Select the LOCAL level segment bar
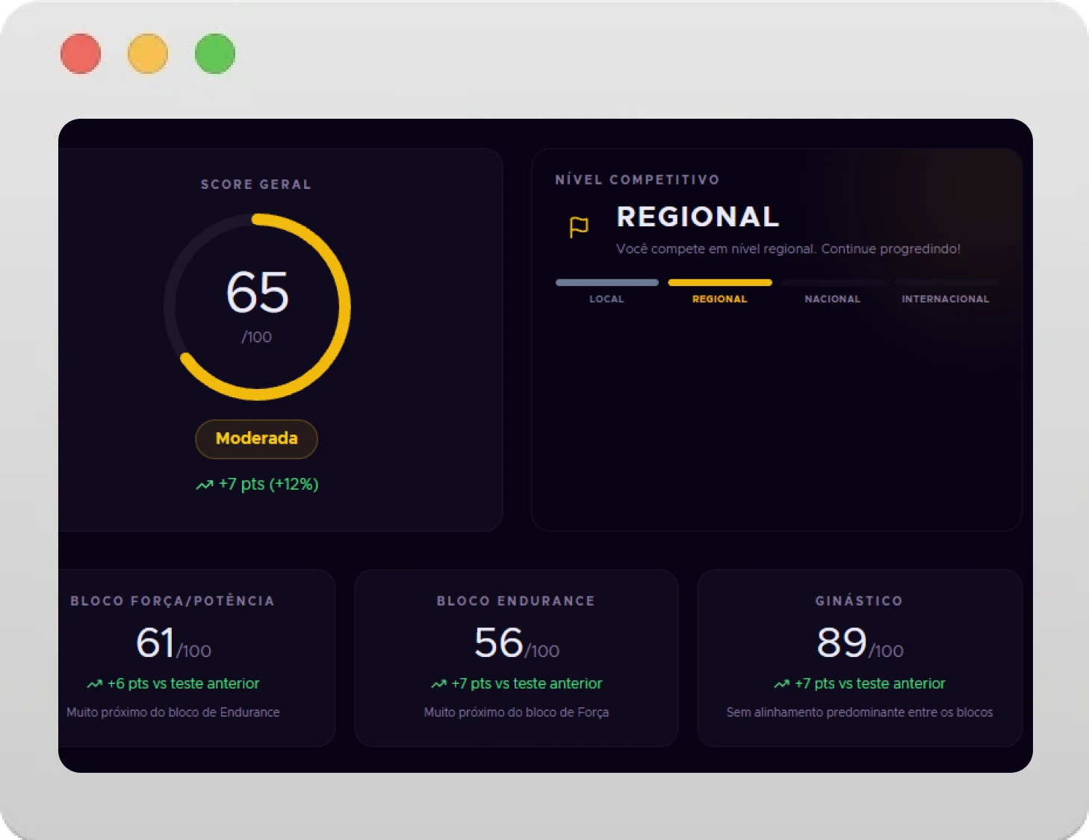This screenshot has width=1089, height=840. (x=607, y=282)
